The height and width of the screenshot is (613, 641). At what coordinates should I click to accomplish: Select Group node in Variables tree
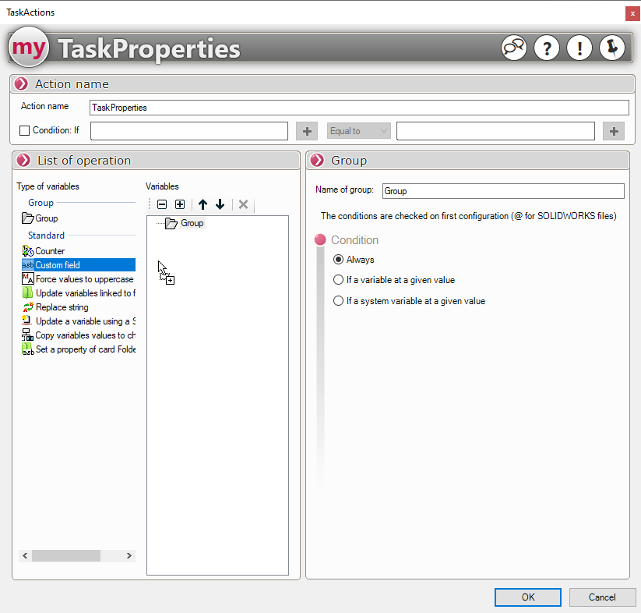(192, 223)
